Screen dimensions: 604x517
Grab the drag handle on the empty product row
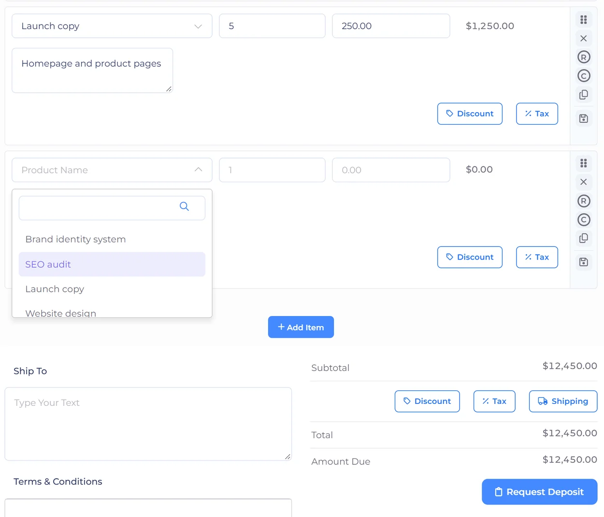584,163
